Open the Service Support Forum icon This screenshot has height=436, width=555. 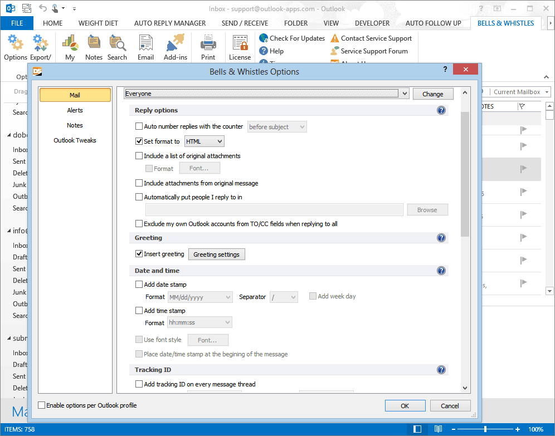tap(334, 51)
